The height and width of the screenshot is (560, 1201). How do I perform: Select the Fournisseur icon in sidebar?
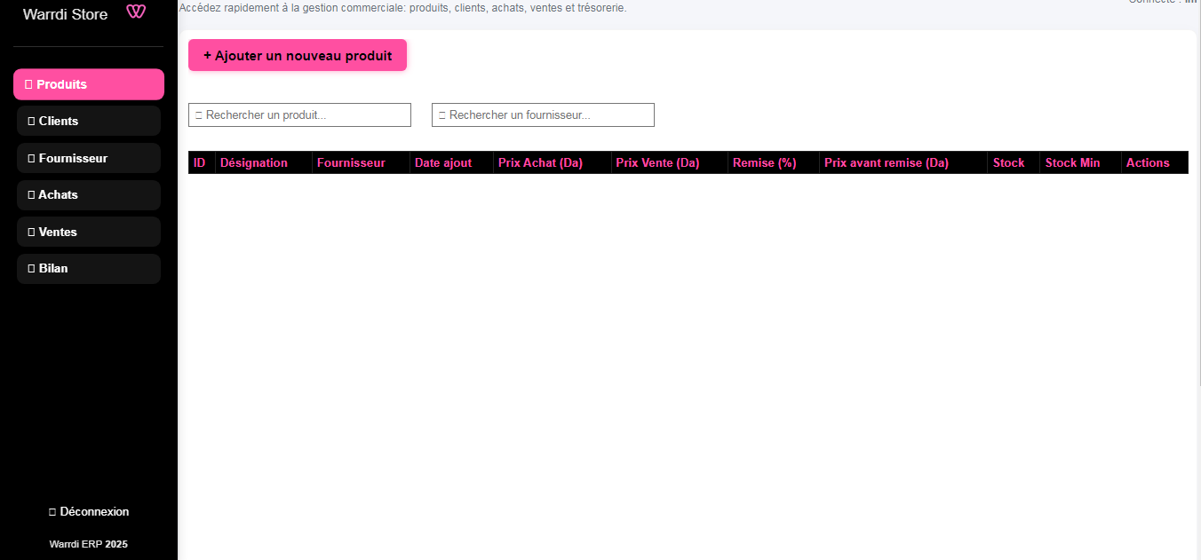(x=31, y=157)
